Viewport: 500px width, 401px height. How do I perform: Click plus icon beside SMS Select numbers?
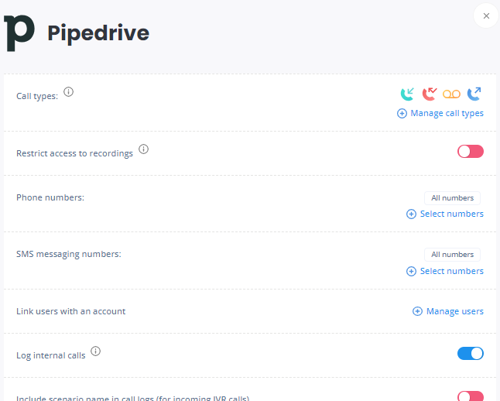pyautogui.click(x=411, y=271)
